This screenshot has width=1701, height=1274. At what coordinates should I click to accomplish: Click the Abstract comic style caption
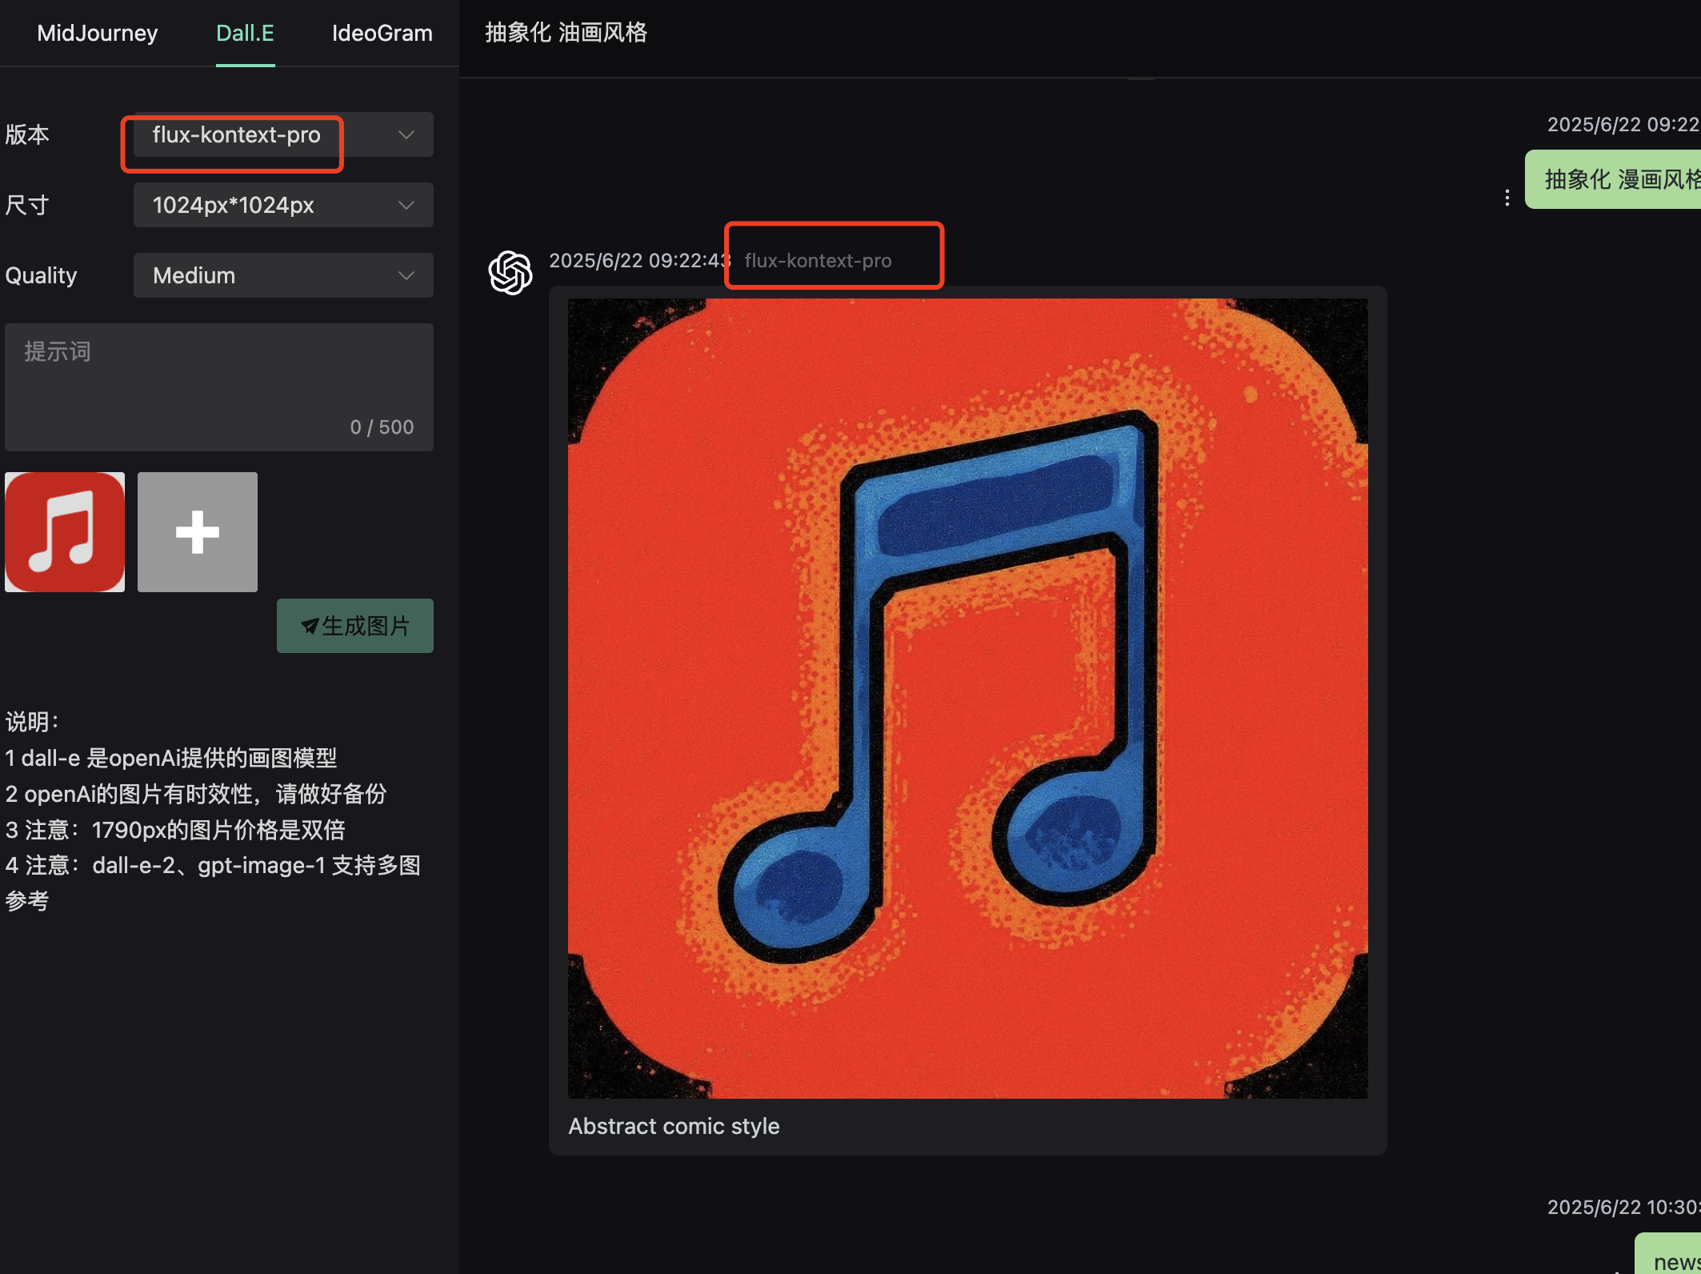(x=674, y=1126)
